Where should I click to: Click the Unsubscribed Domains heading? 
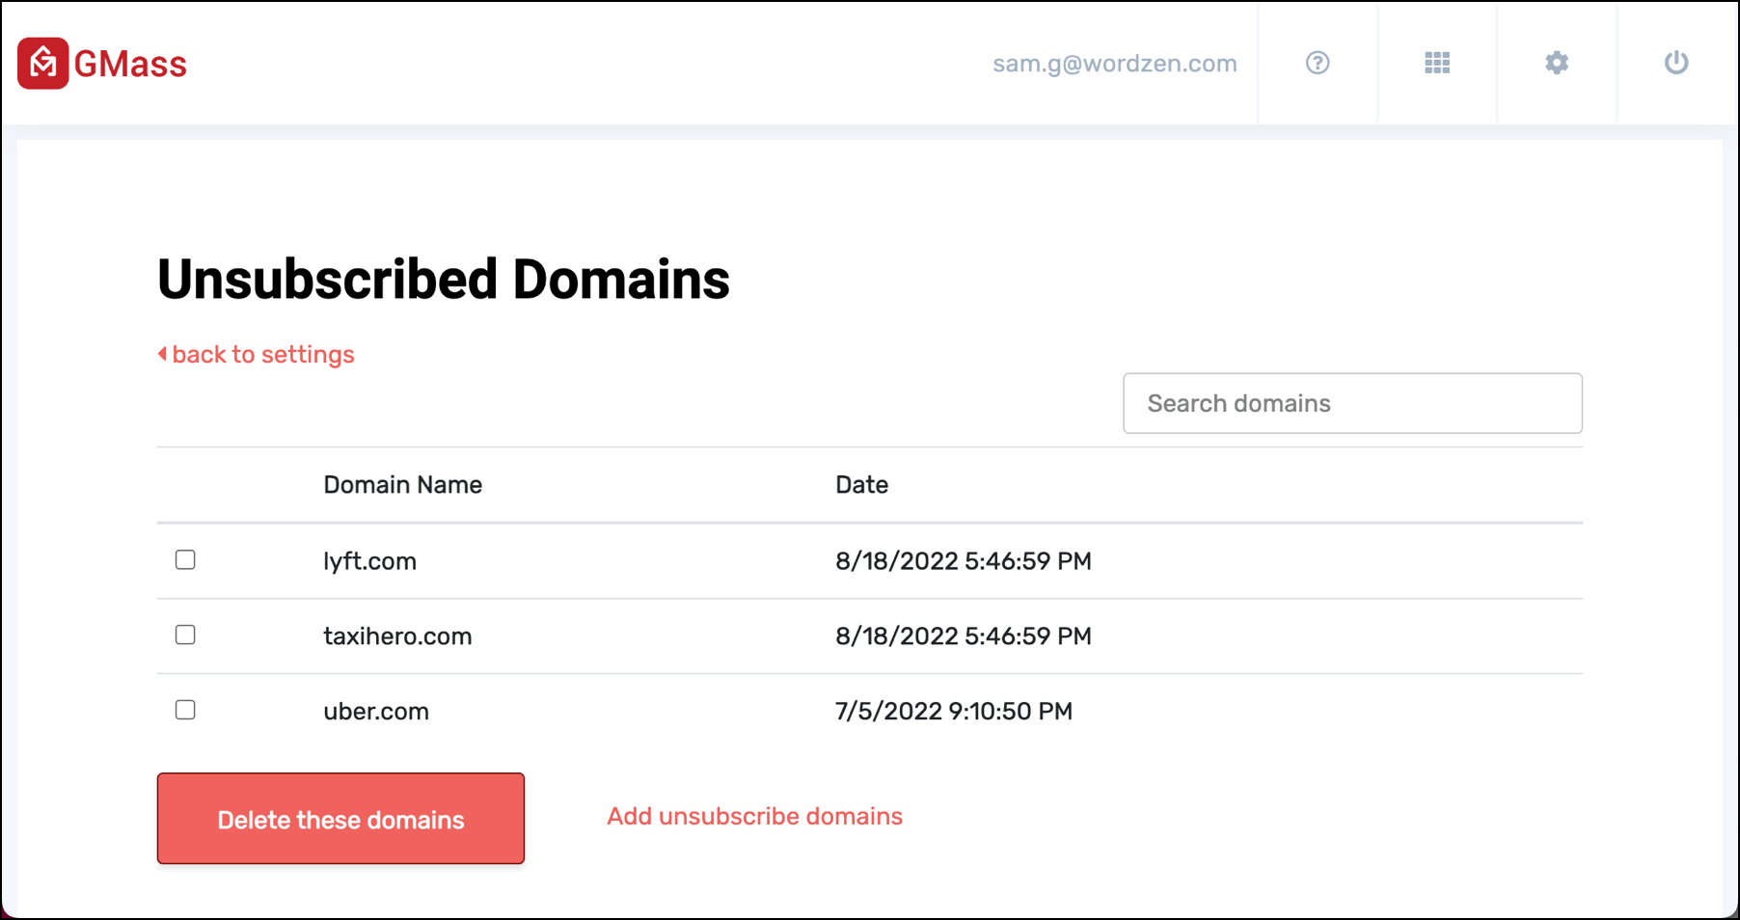pyautogui.click(x=444, y=280)
